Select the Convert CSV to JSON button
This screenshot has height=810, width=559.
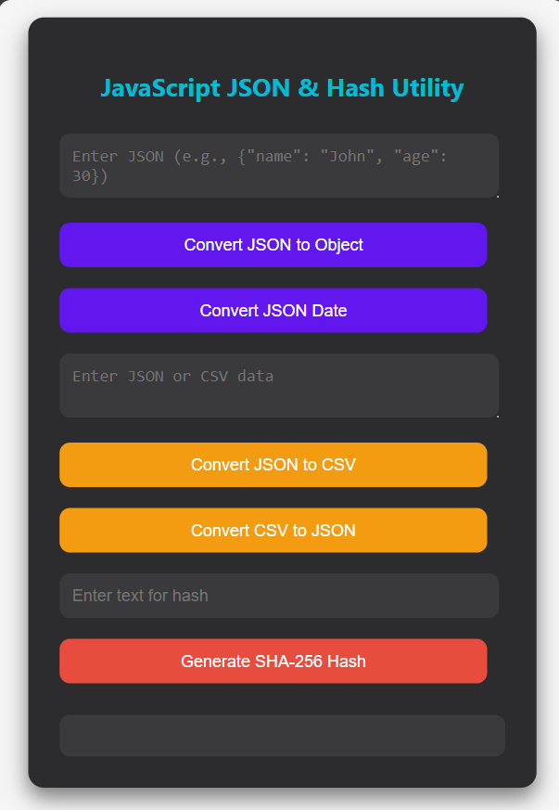(x=273, y=531)
